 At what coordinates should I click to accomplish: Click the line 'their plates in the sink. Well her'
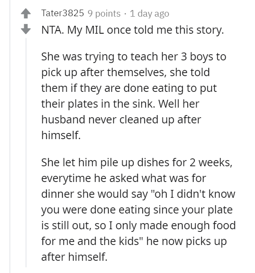tap(120, 104)
